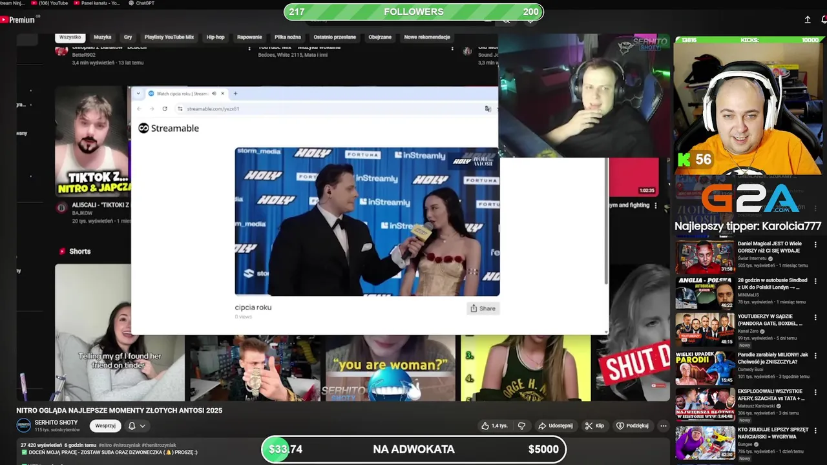The height and width of the screenshot is (465, 827).
Task: Open EKSPLODOWAŁ! WSZYSTKIE AFERY video
Action: click(x=773, y=395)
